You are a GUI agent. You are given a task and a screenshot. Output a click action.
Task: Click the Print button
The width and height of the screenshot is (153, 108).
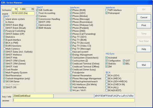tap(144, 25)
